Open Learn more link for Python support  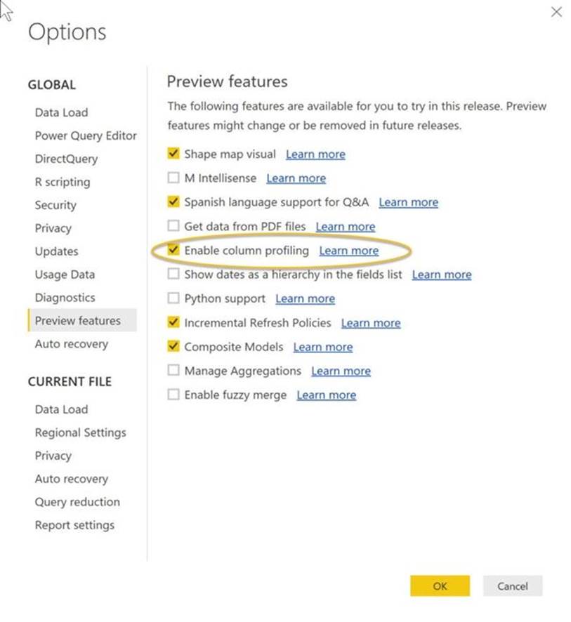click(x=305, y=299)
